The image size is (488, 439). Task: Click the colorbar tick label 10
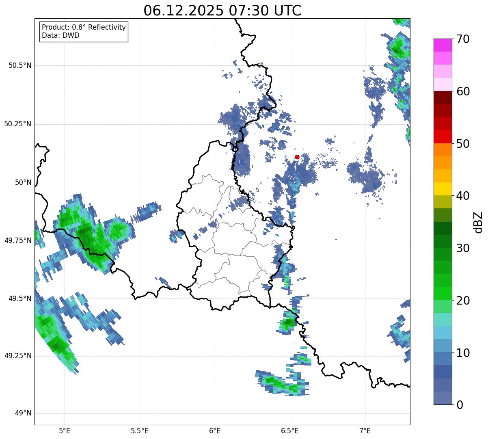(463, 352)
